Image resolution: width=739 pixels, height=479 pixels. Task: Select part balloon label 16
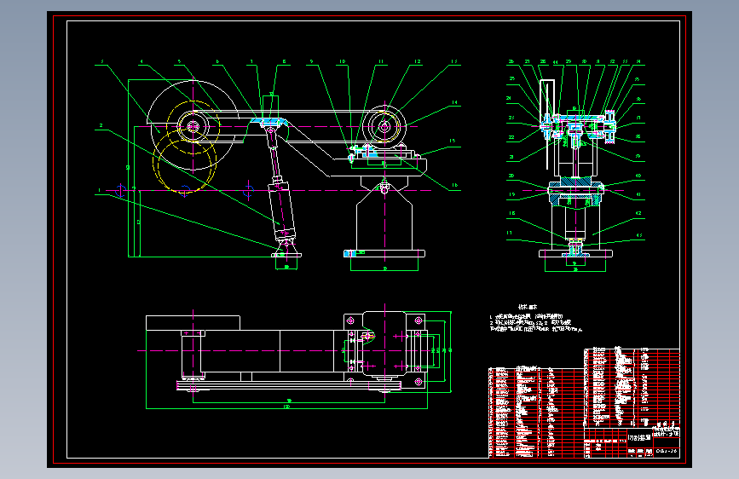point(454,185)
